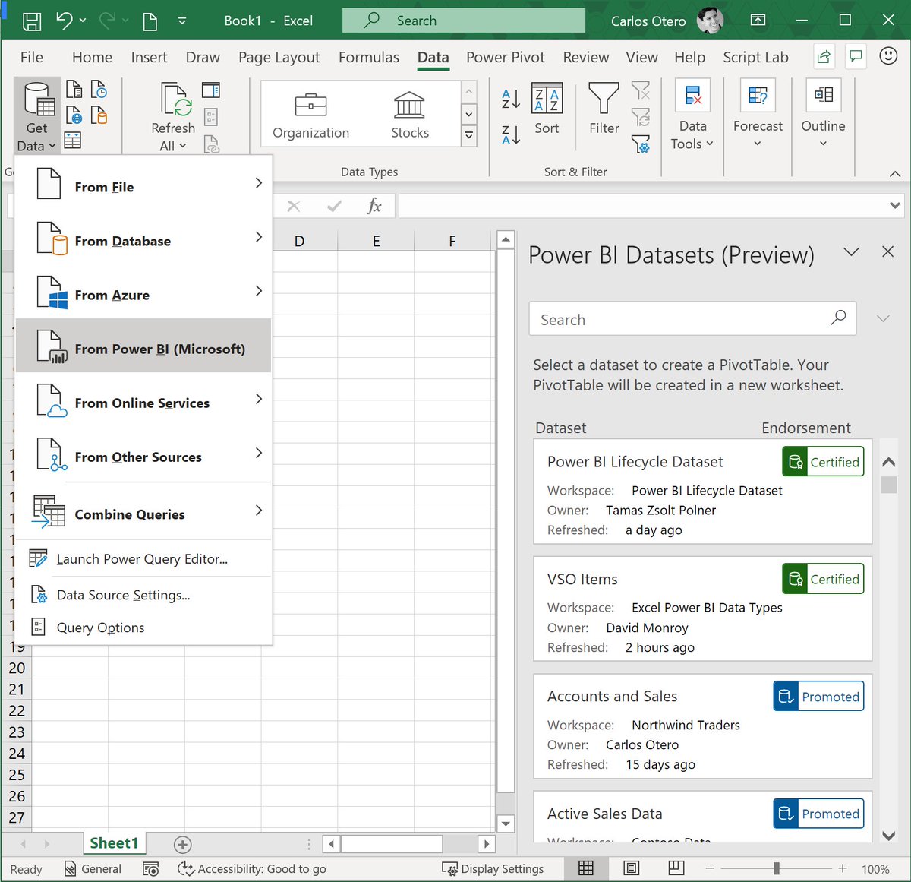The height and width of the screenshot is (882, 911).
Task: Close the Power BI Datasets pane
Action: point(887,251)
